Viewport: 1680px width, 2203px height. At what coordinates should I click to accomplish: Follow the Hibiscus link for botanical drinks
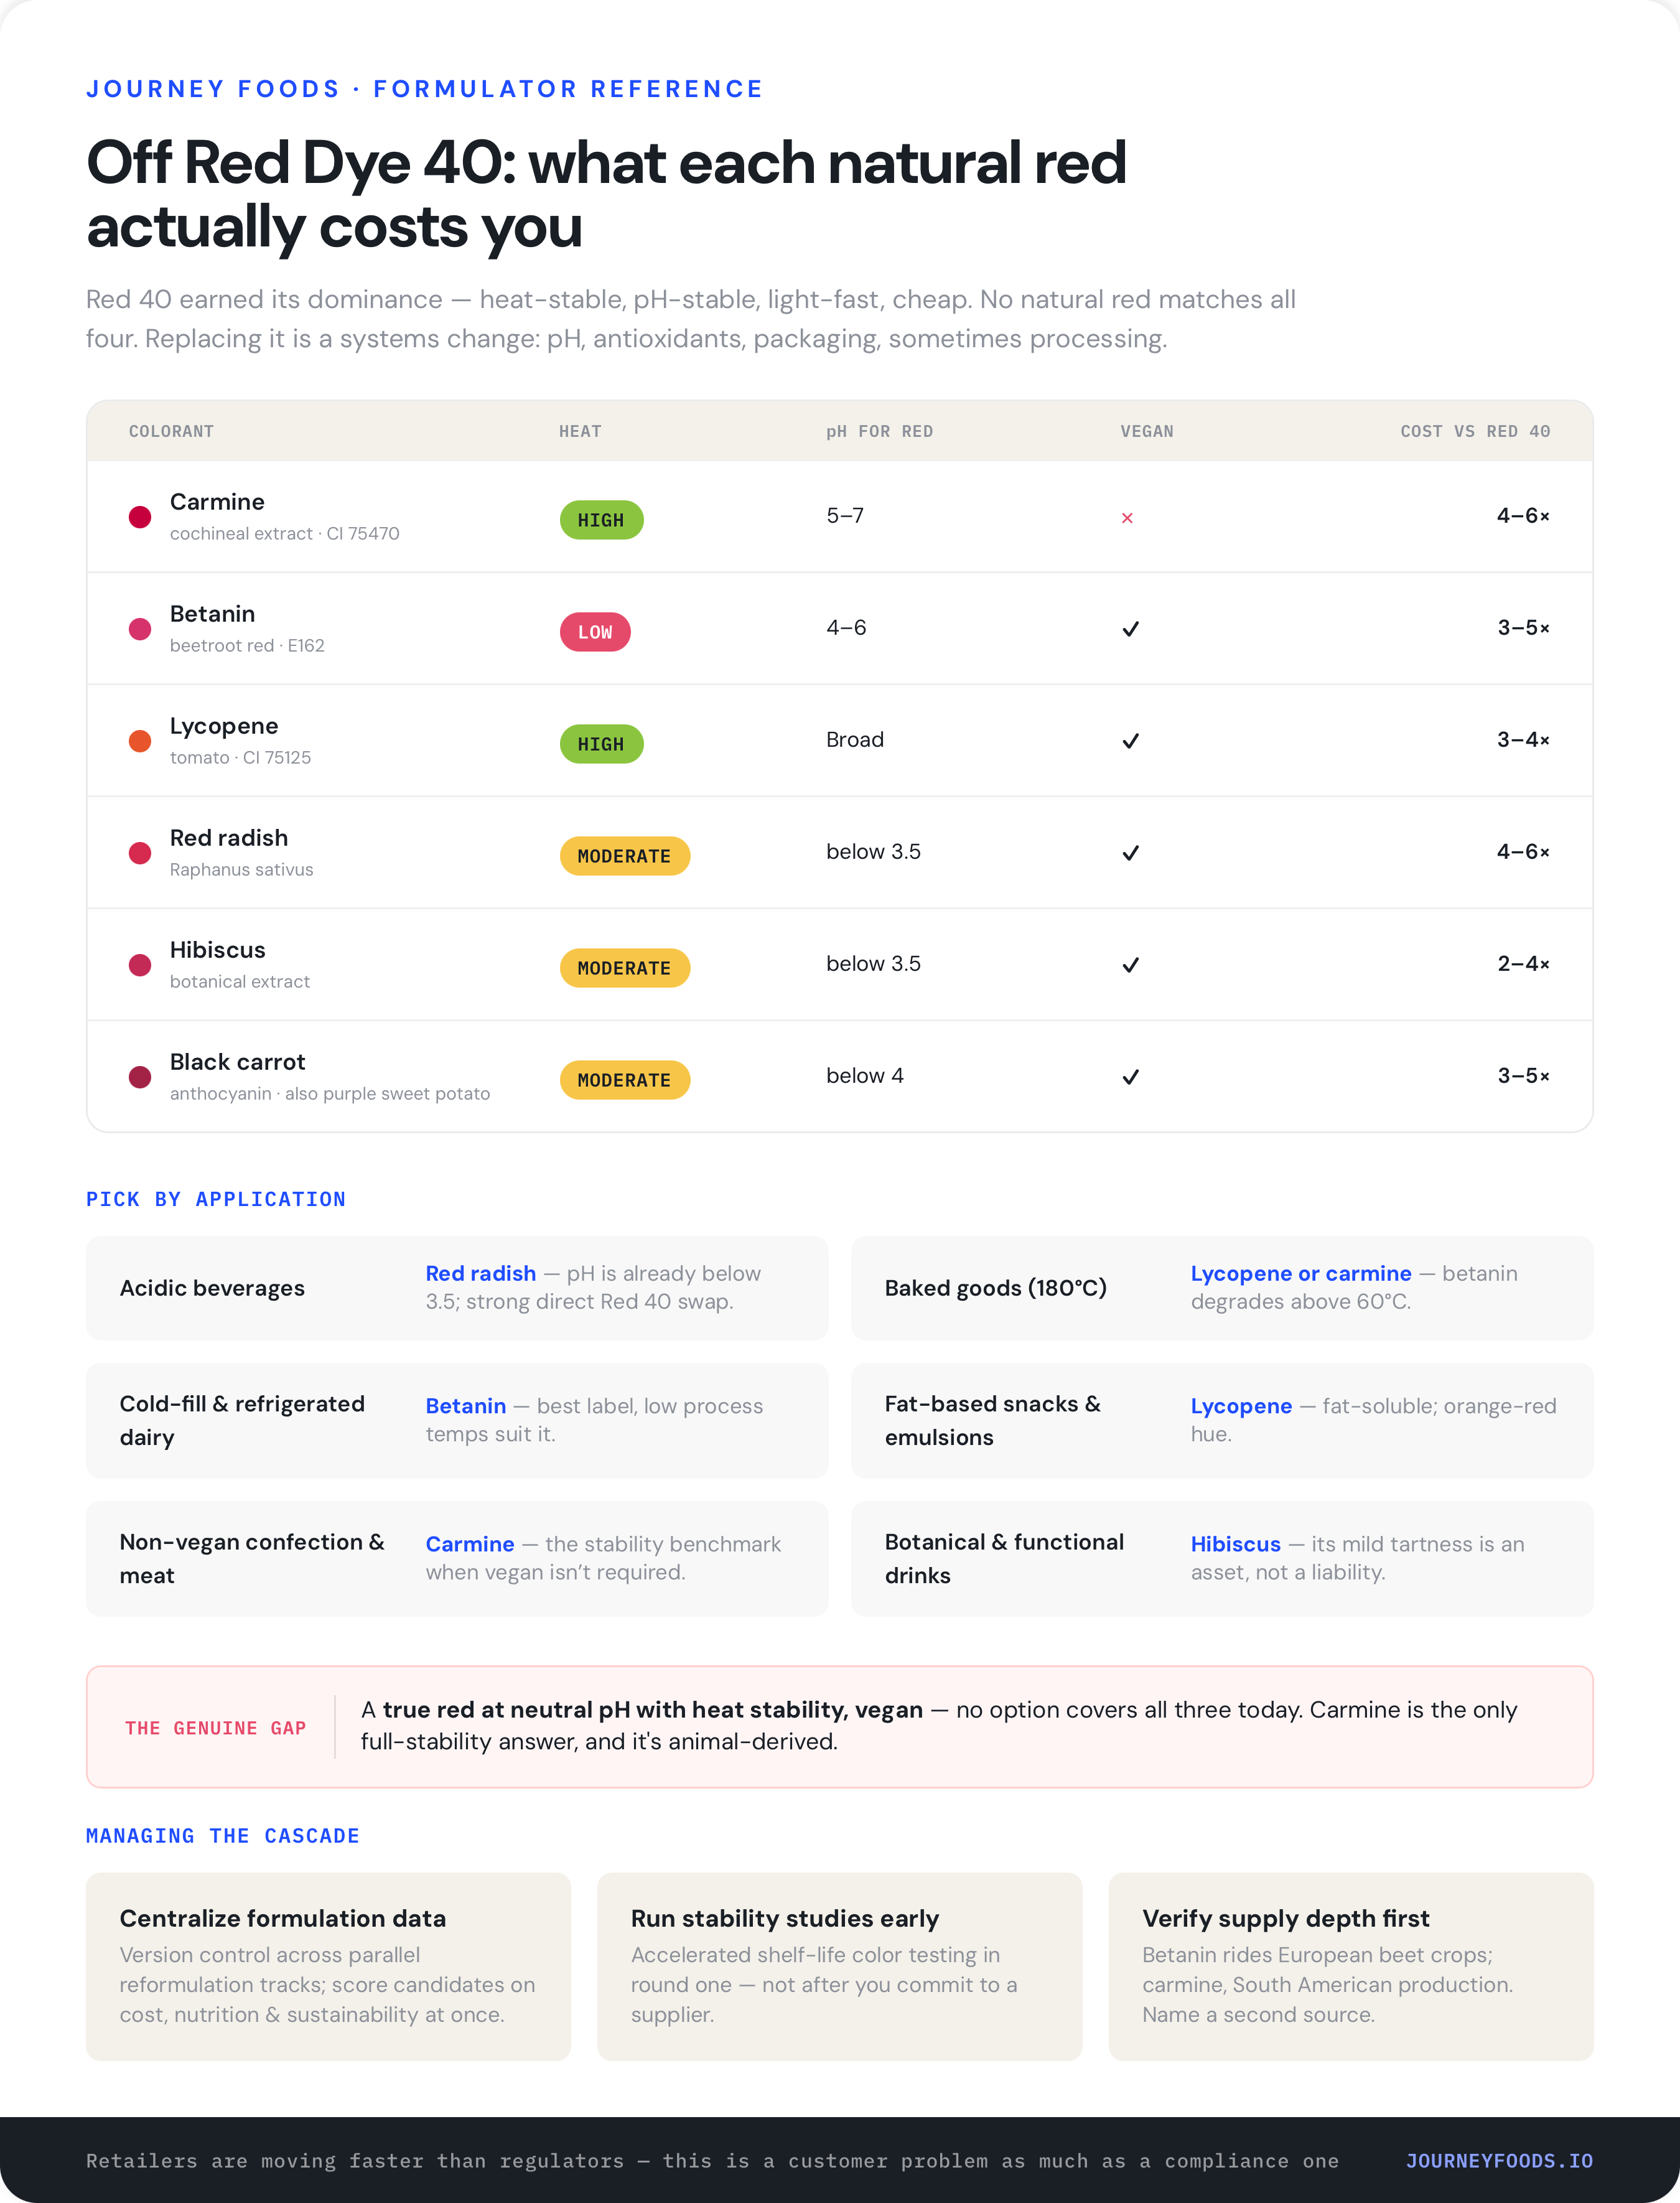(1235, 1544)
